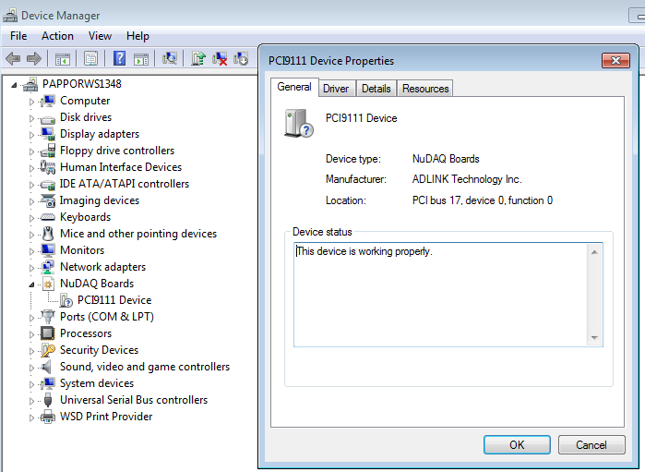Click the Sound, video and game controllers speaker icon

pyautogui.click(x=47, y=367)
